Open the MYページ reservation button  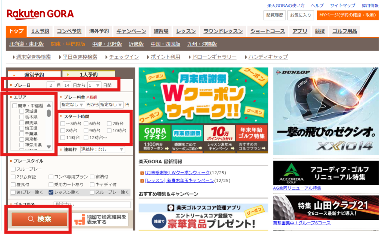click(x=347, y=15)
